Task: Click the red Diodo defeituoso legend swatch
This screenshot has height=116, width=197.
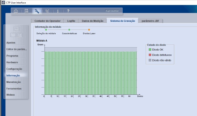Action: tap(150, 55)
